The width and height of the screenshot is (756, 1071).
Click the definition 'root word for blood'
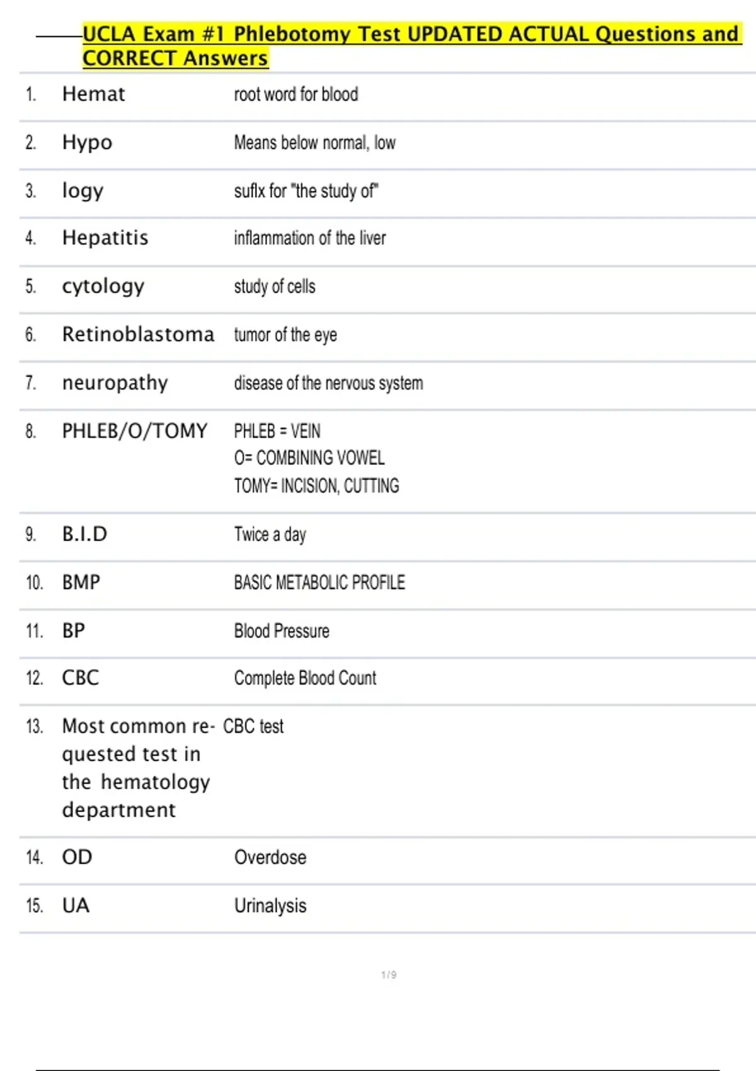point(296,94)
